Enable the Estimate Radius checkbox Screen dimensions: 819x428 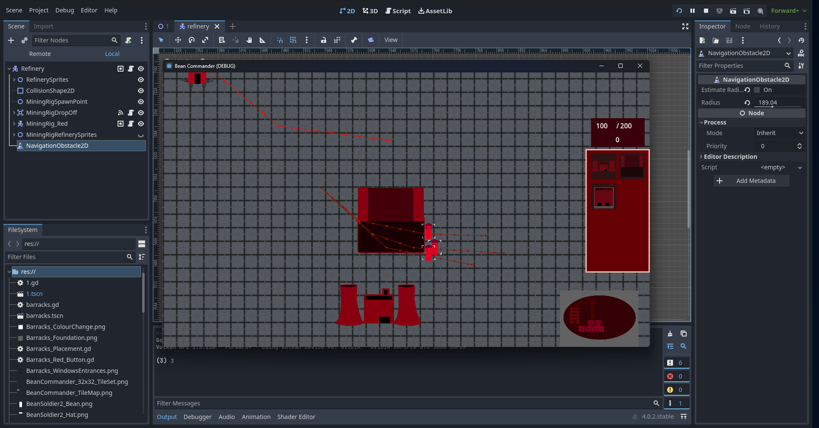point(757,90)
